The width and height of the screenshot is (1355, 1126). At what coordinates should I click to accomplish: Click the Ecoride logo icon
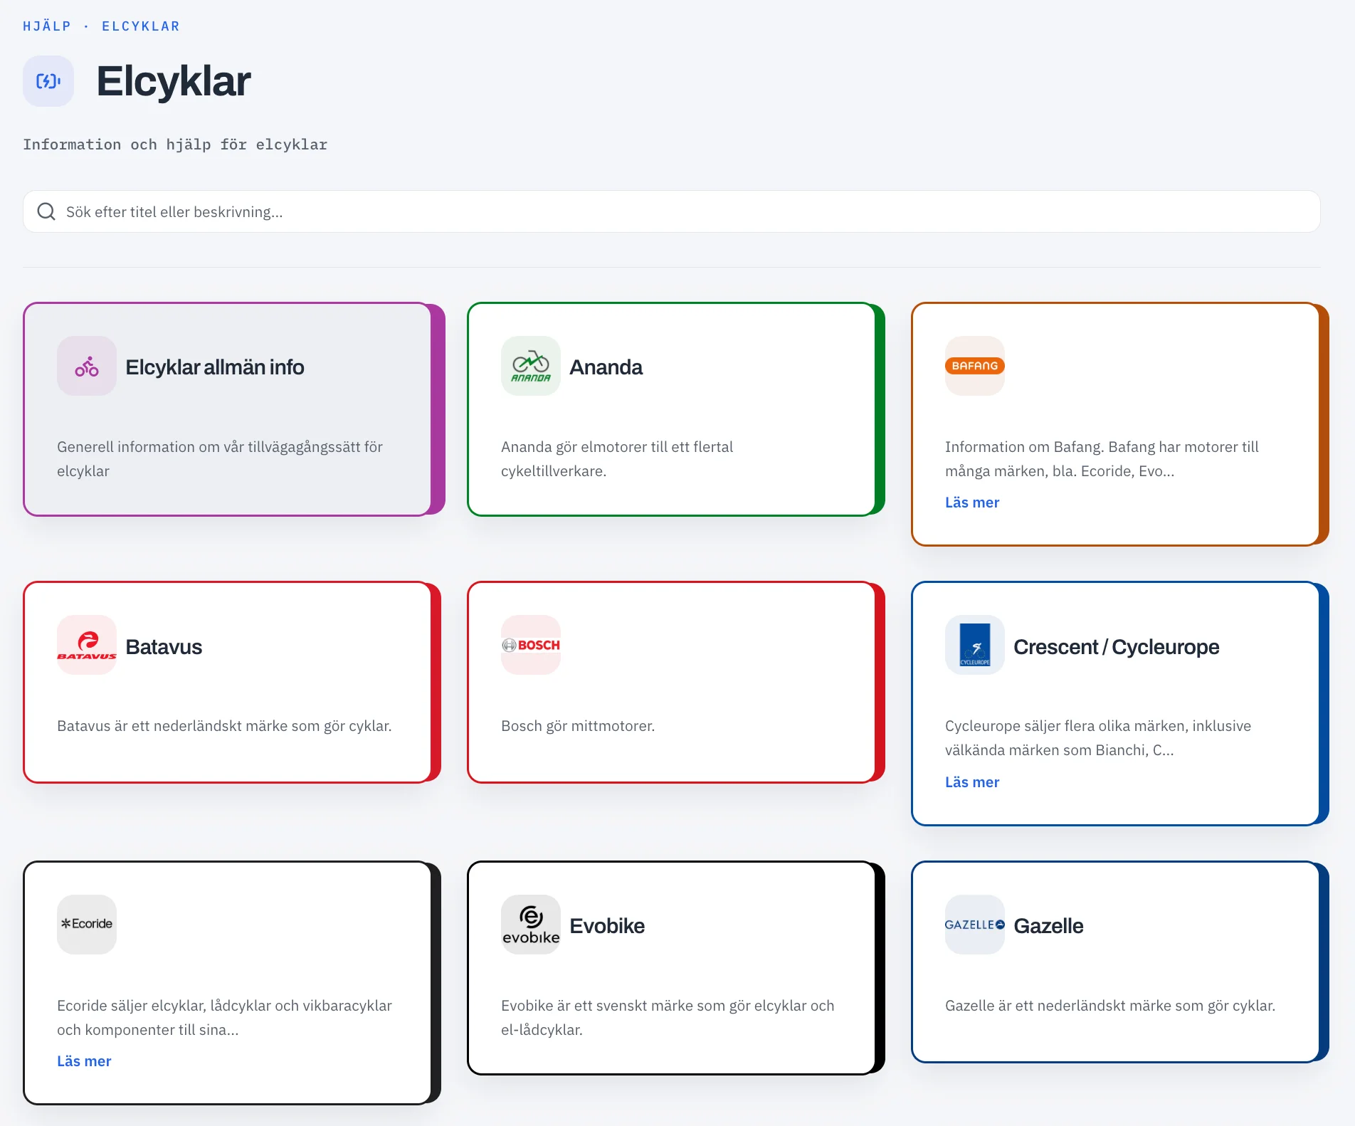(87, 925)
